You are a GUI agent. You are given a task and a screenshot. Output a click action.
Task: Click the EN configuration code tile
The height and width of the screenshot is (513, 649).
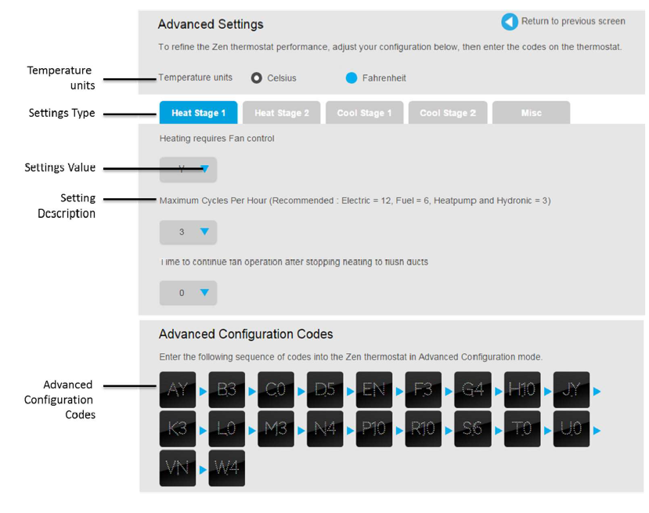click(374, 389)
